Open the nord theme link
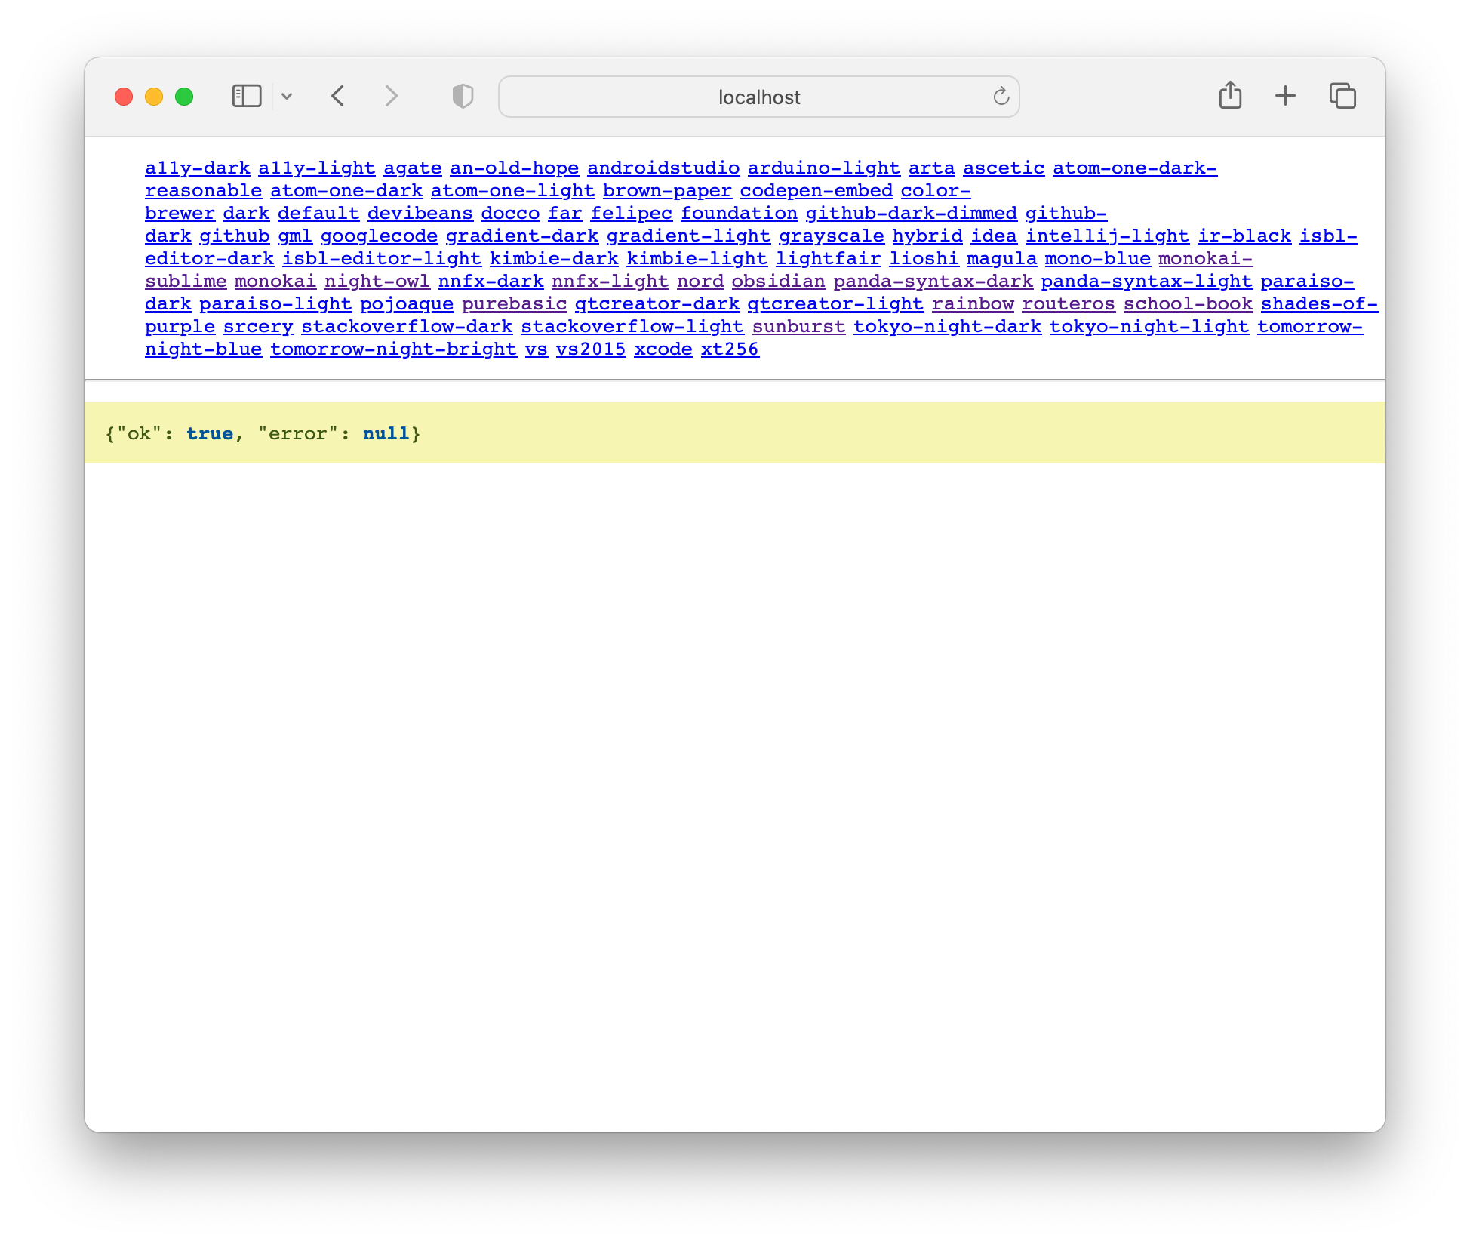 tap(700, 282)
